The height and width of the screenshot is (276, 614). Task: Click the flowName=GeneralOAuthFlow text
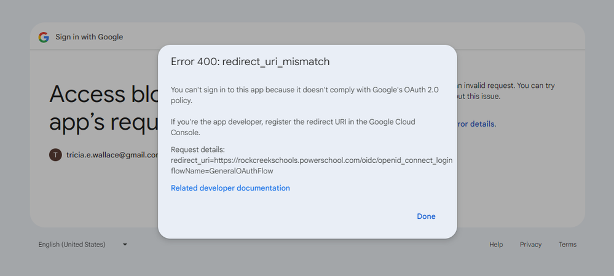tap(222, 171)
